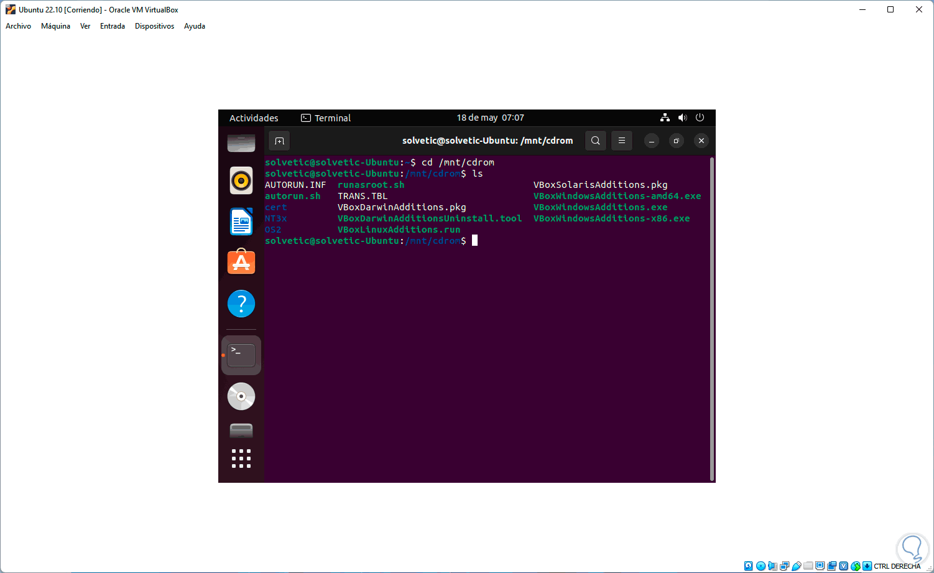Click the NT3x directory name
This screenshot has width=934, height=573.
[x=276, y=218]
